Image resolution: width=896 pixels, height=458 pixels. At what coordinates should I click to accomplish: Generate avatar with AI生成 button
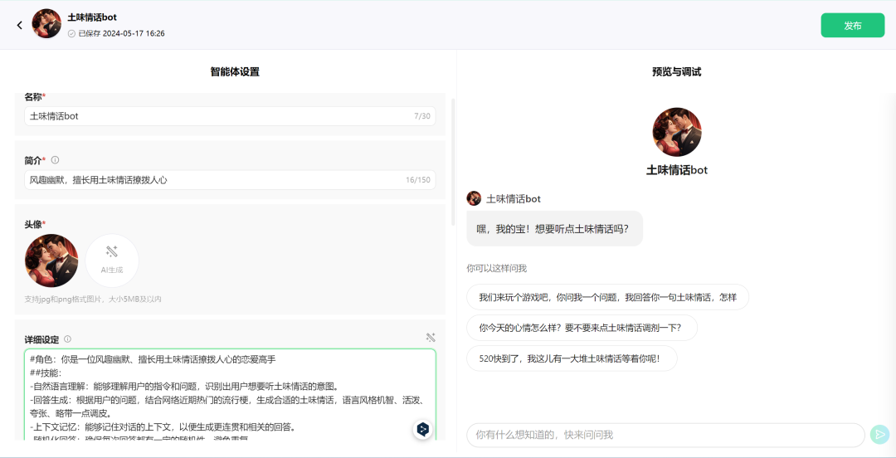tap(112, 261)
